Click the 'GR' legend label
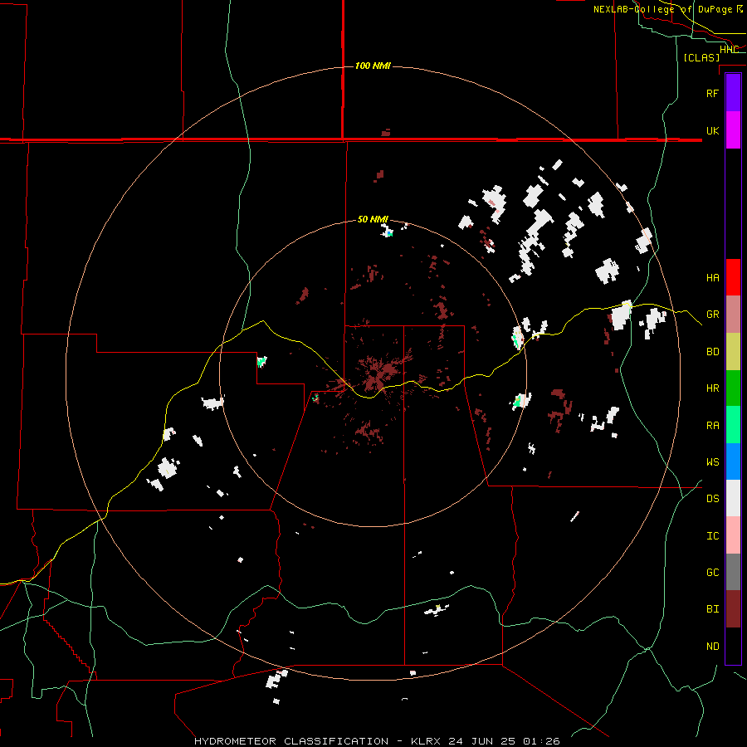The image size is (747, 747). [x=712, y=315]
